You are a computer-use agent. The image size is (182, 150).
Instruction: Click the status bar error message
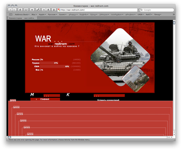(x=49, y=140)
